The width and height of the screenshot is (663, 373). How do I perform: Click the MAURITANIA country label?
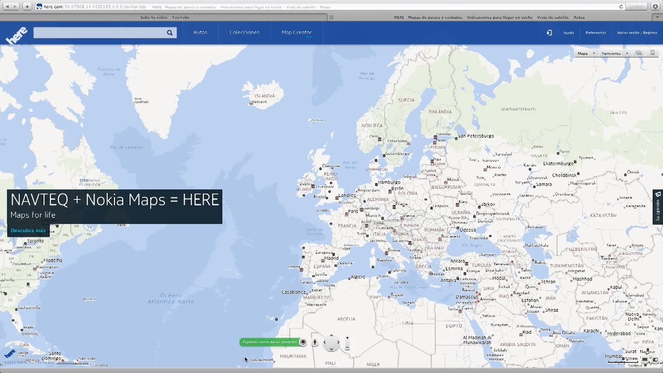tap(293, 356)
